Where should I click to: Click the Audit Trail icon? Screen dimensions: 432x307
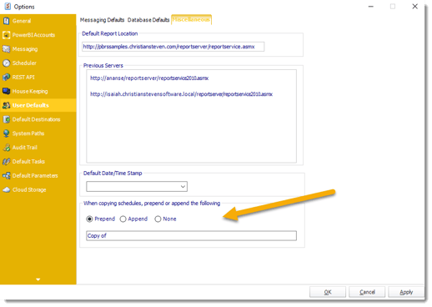point(6,148)
